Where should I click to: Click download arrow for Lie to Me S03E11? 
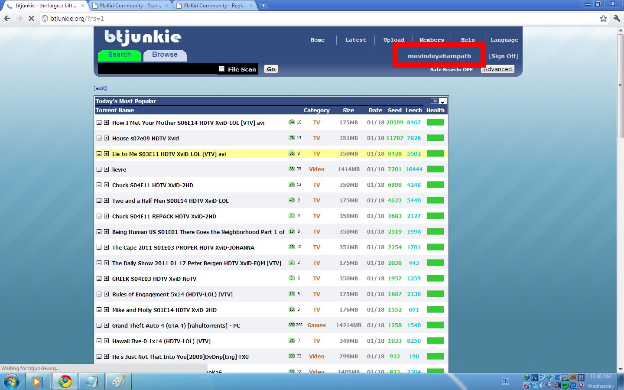coord(99,154)
